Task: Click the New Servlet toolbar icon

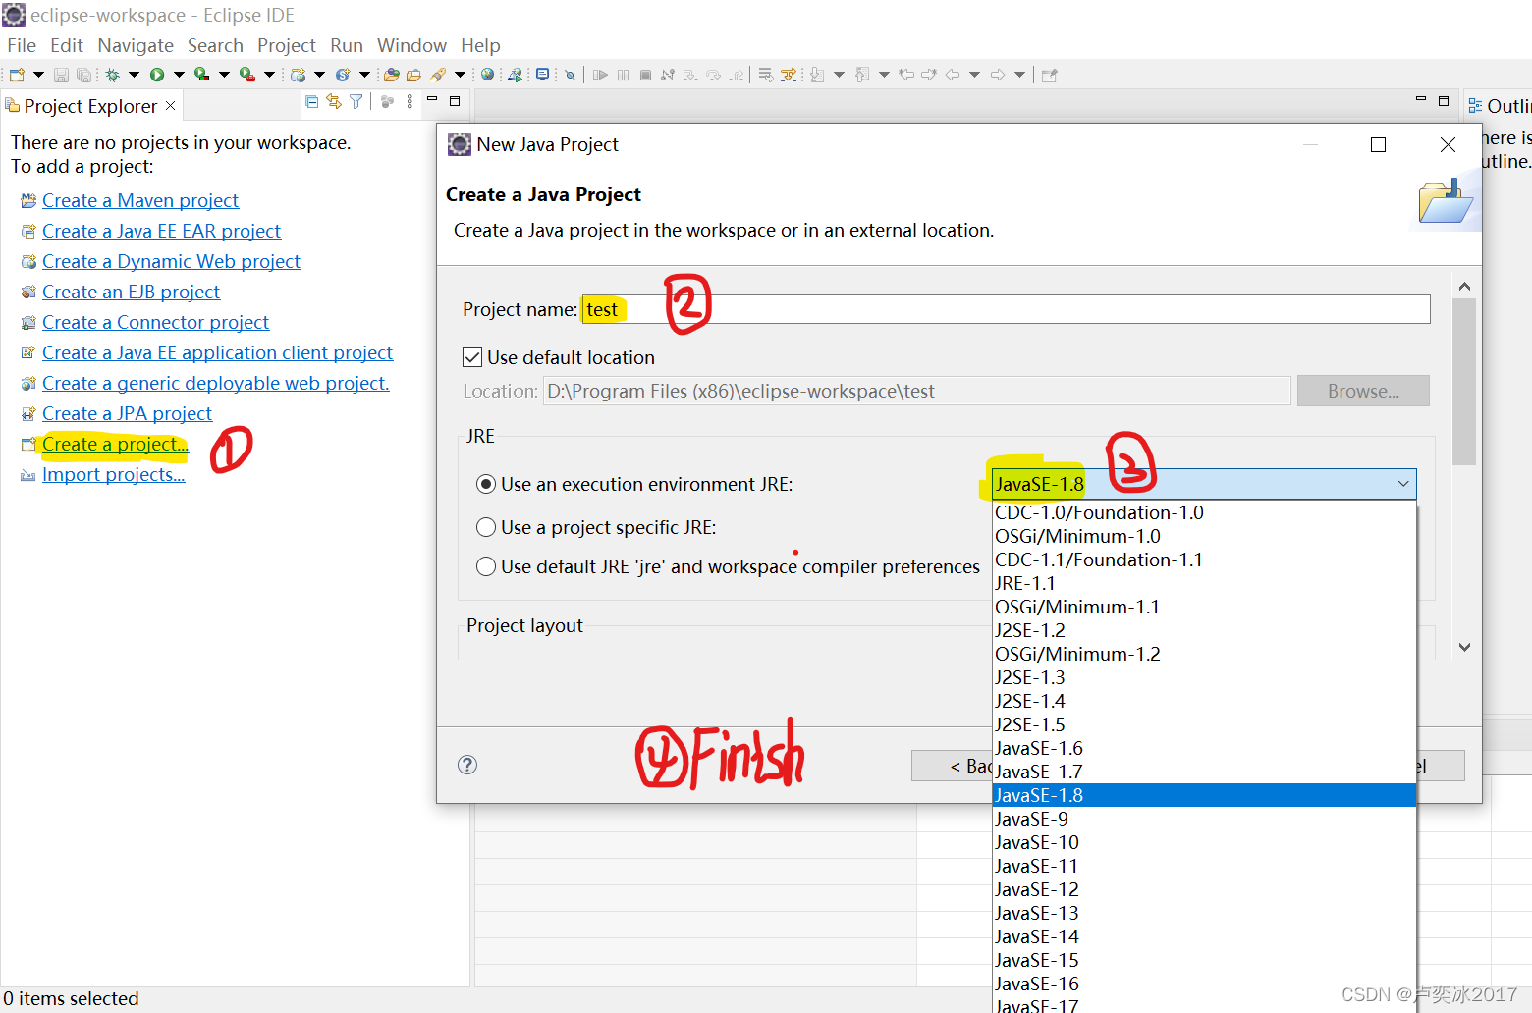Action: click(x=343, y=75)
